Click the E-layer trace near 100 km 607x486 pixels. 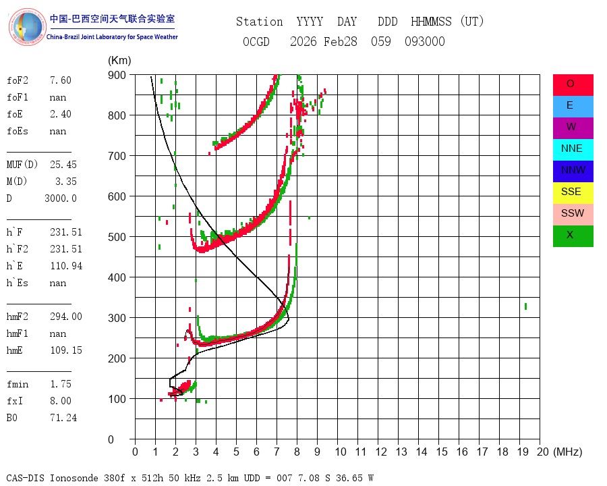tap(181, 389)
